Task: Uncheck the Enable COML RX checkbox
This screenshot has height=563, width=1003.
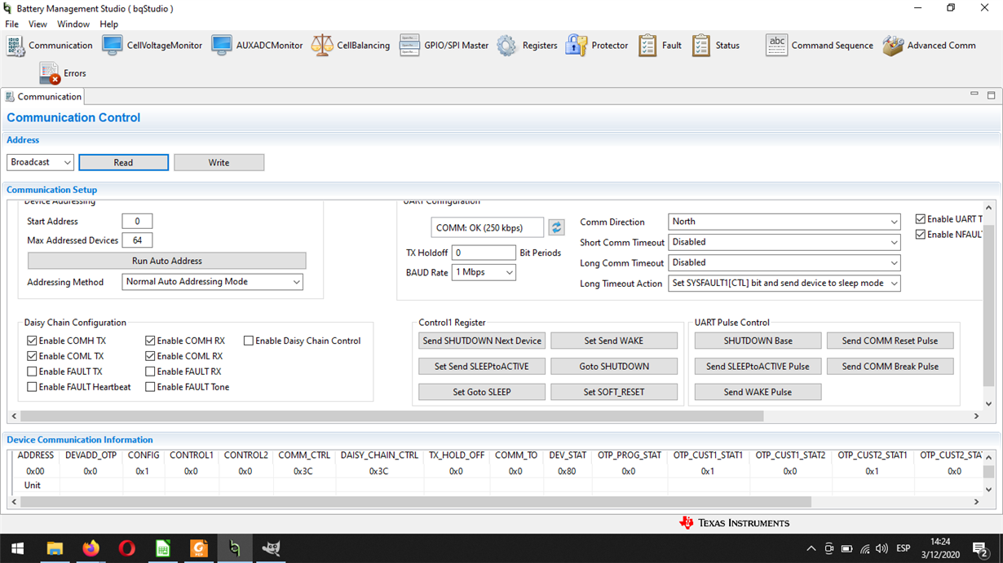Action: (x=150, y=356)
